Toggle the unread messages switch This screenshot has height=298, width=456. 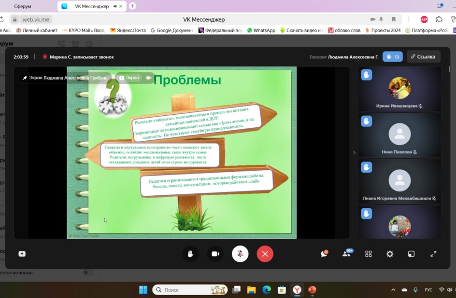(x=87, y=272)
